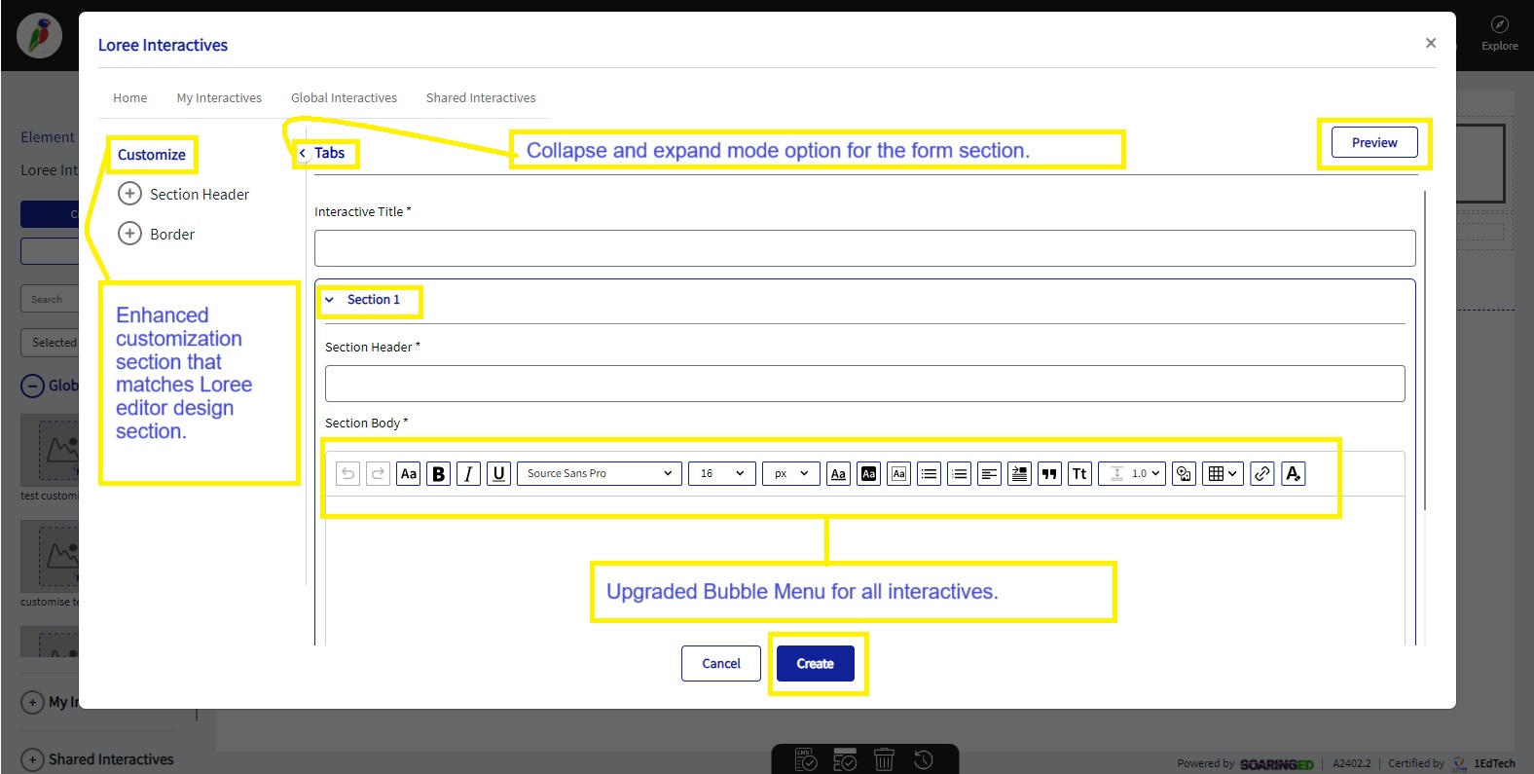Open the Global Interactives tab
This screenshot has width=1534, height=774.
pyautogui.click(x=344, y=97)
